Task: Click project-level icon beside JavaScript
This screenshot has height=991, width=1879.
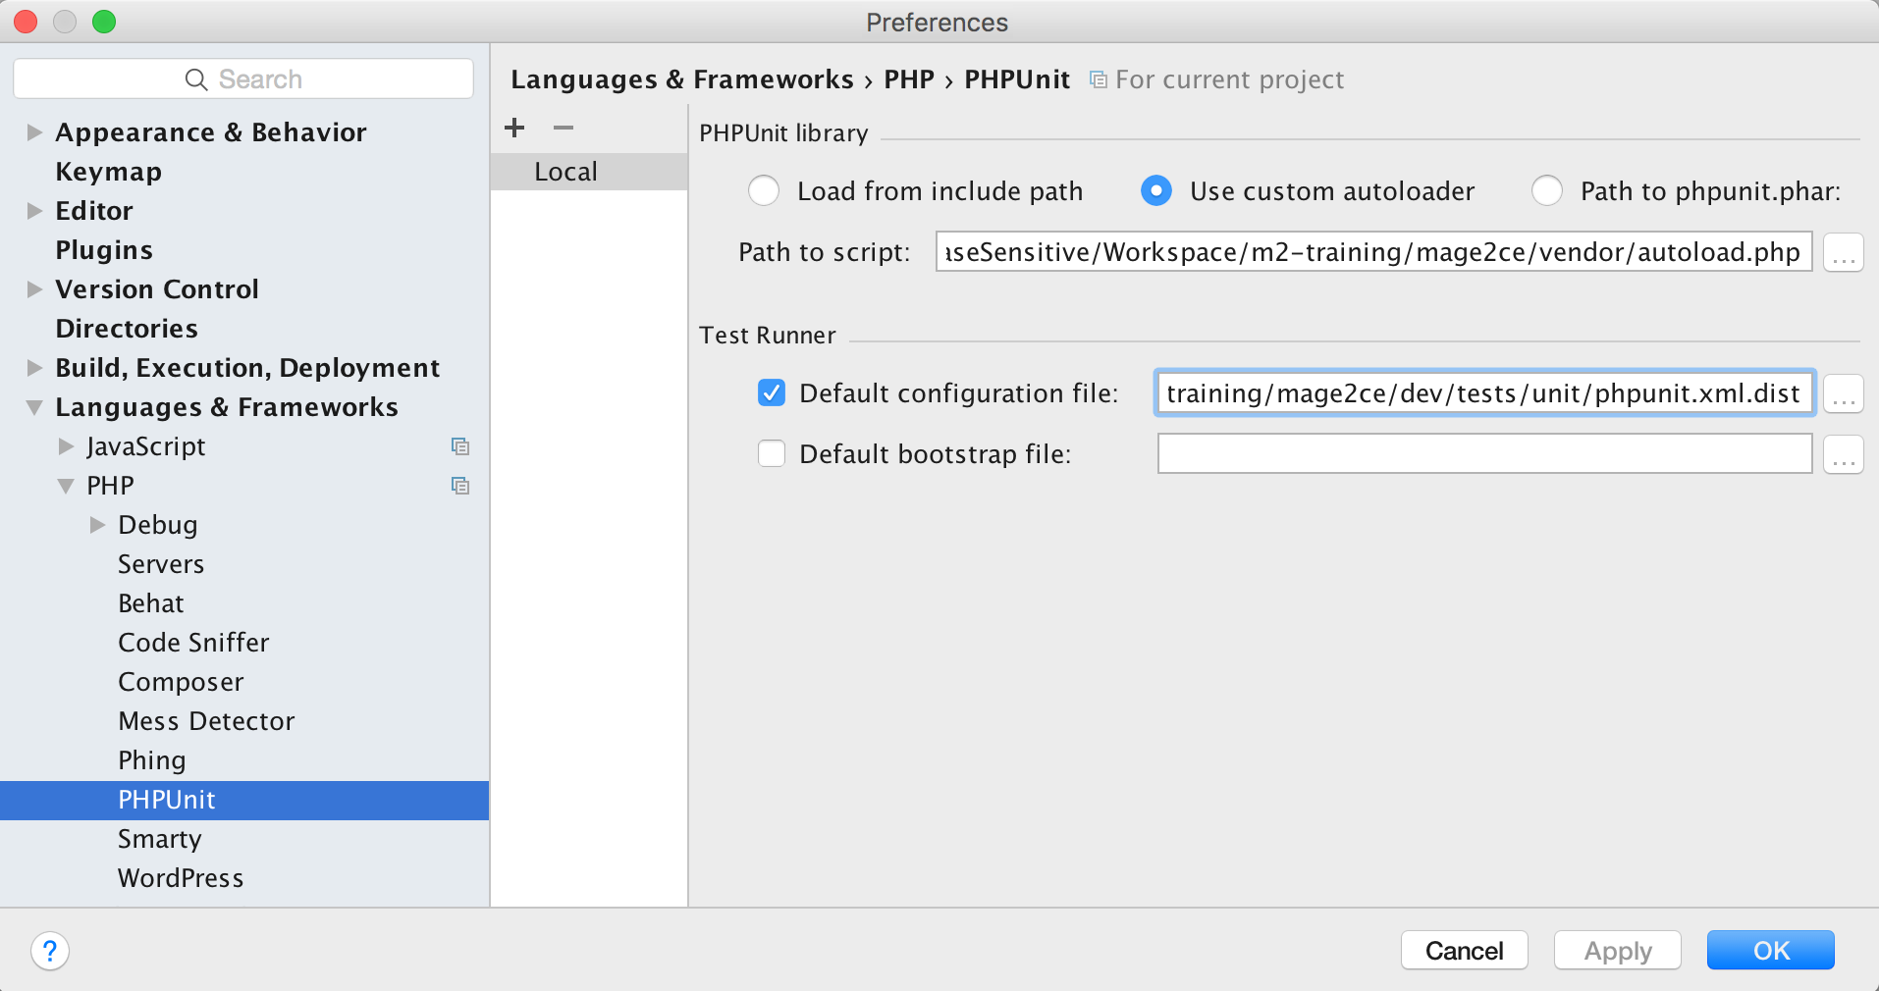Action: 459,446
